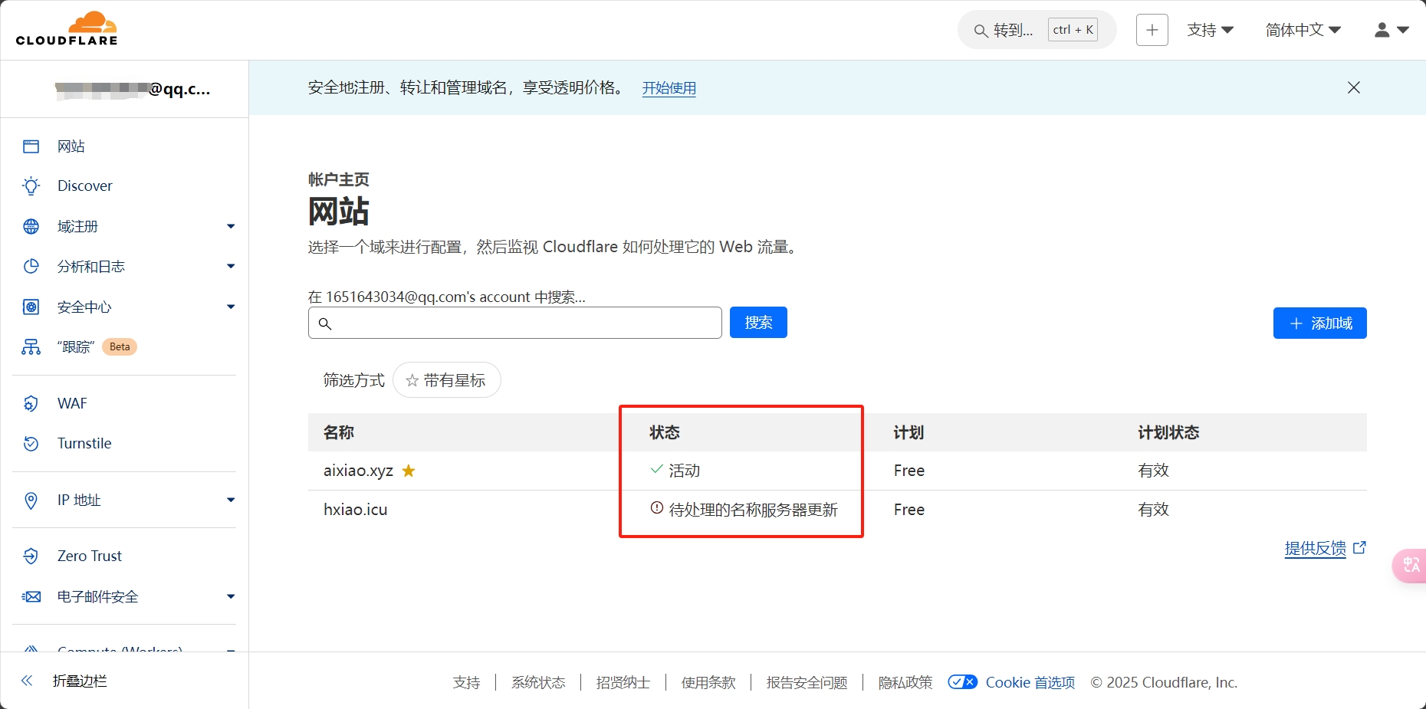Click the 添加域 button
Image resolution: width=1426 pixels, height=709 pixels.
[x=1320, y=323]
